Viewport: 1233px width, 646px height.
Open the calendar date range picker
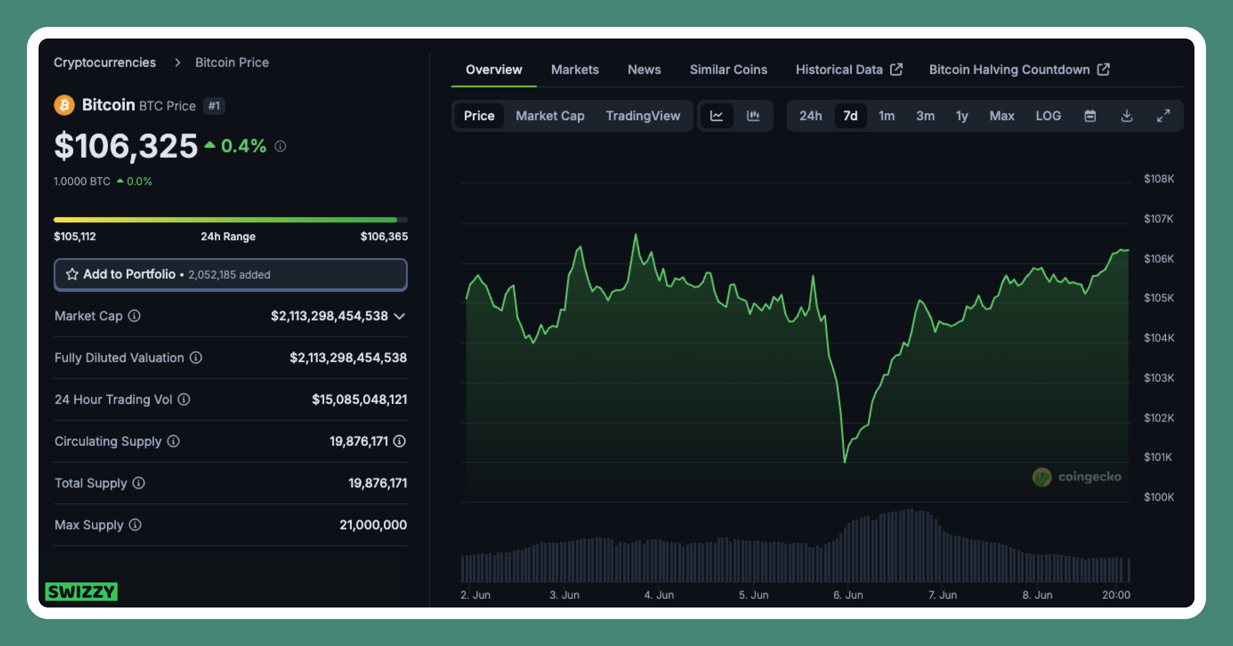pos(1090,116)
